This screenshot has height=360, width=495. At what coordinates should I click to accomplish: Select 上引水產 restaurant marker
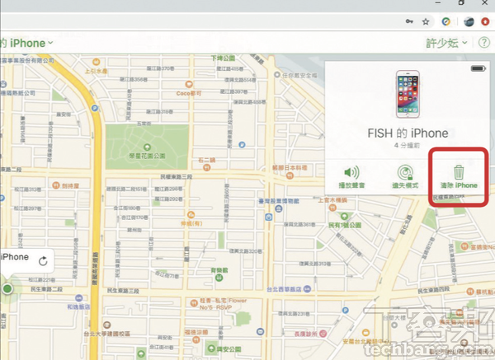(x=96, y=62)
